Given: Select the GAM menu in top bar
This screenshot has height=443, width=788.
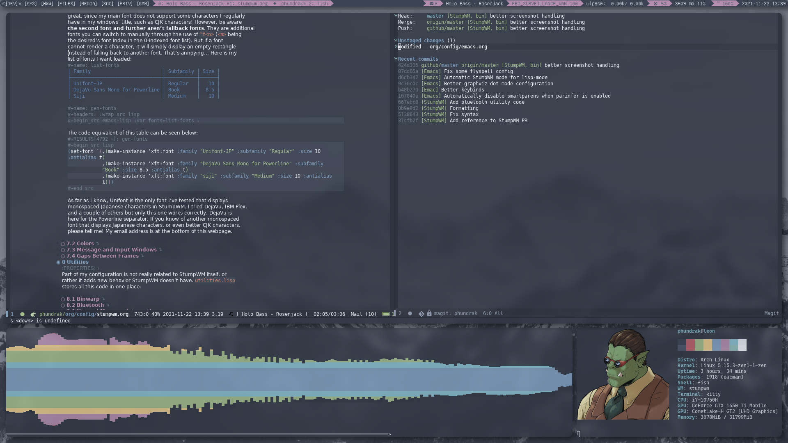Looking at the screenshot, I should [142, 4].
